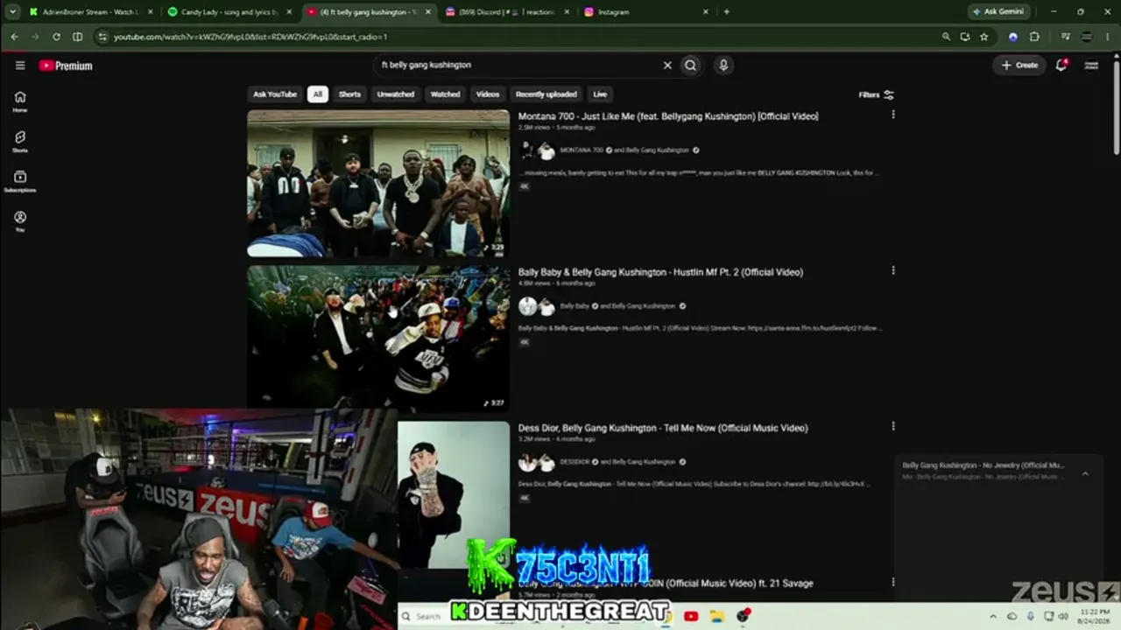The image size is (1121, 630).
Task: Open a new browser tab
Action: (726, 12)
